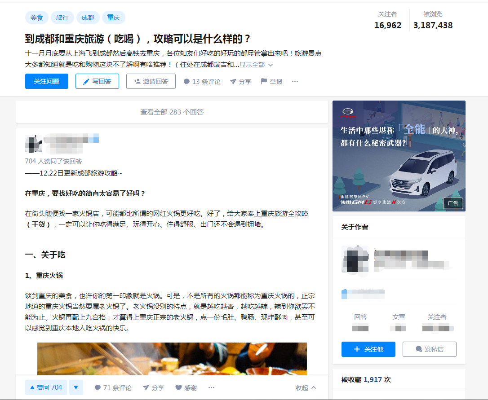Viewport: 488px width, 400px height.
Task: Toggle follow with the 关注问题 button
Action: click(46, 81)
